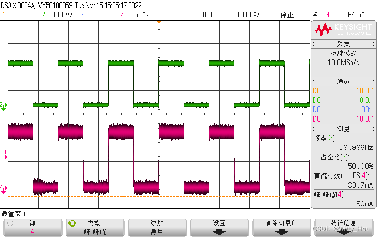Click the 频率(2) frequency measurement label
The width and height of the screenshot is (377, 237).
coord(325,138)
